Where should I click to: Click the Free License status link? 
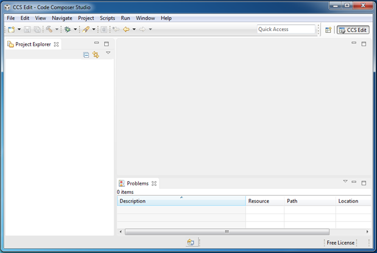(x=340, y=242)
